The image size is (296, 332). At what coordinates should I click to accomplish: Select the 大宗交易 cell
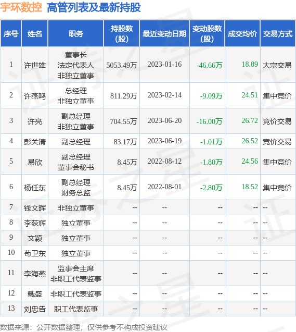pos(277,65)
